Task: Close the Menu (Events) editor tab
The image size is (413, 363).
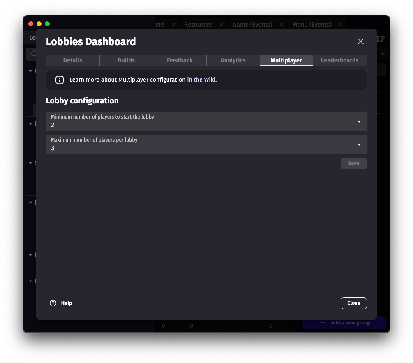Action: (x=341, y=25)
